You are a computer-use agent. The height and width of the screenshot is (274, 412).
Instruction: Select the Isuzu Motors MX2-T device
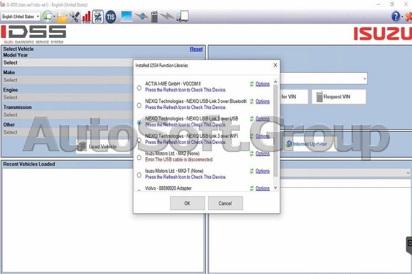click(139, 174)
